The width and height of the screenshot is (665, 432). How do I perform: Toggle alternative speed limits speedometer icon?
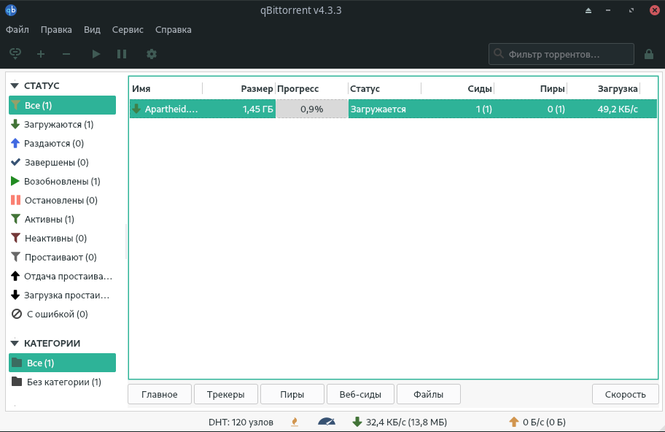pyautogui.click(x=327, y=422)
